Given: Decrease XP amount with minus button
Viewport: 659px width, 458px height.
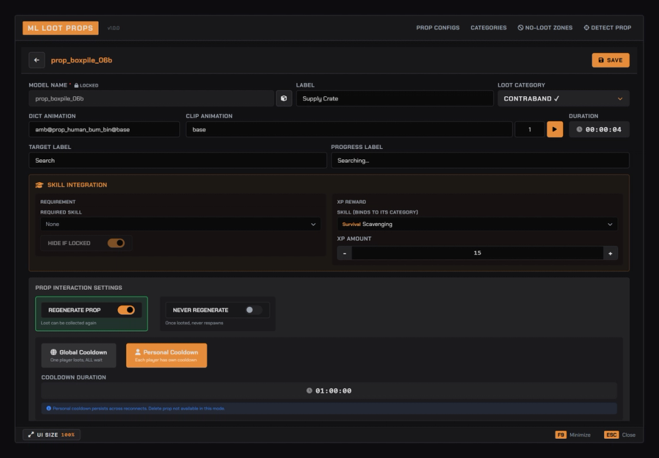Looking at the screenshot, I should tap(345, 253).
